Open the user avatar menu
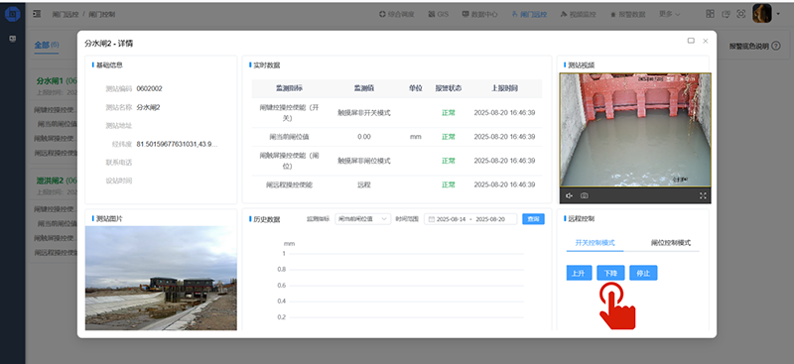794x364 pixels. 761,14
